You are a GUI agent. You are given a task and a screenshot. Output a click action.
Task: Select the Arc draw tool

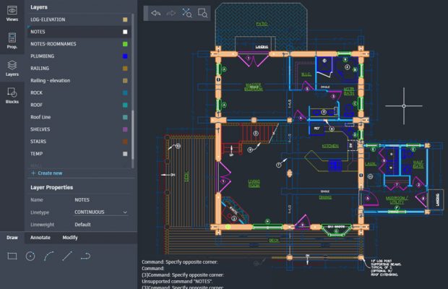click(49, 256)
